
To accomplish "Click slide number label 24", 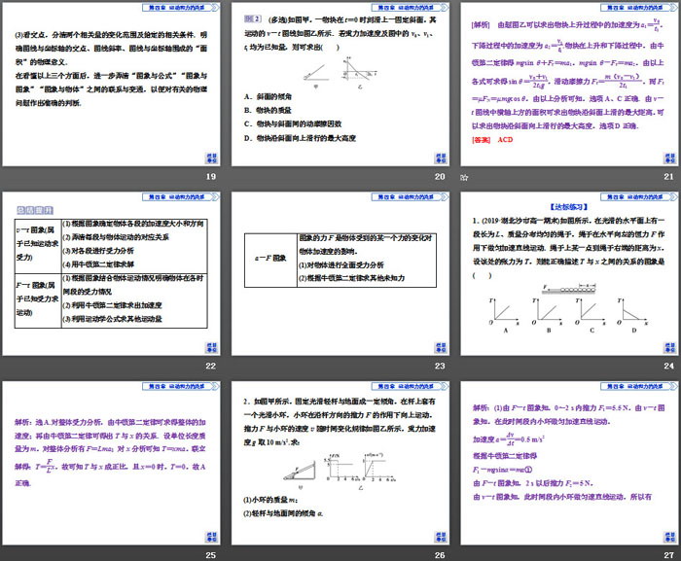I will click(669, 366).
